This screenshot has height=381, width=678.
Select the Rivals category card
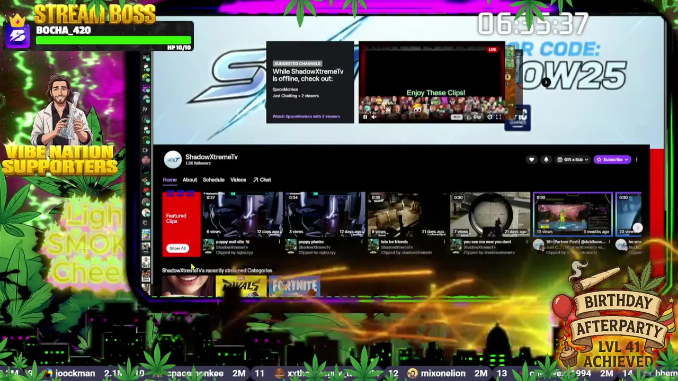click(x=241, y=287)
